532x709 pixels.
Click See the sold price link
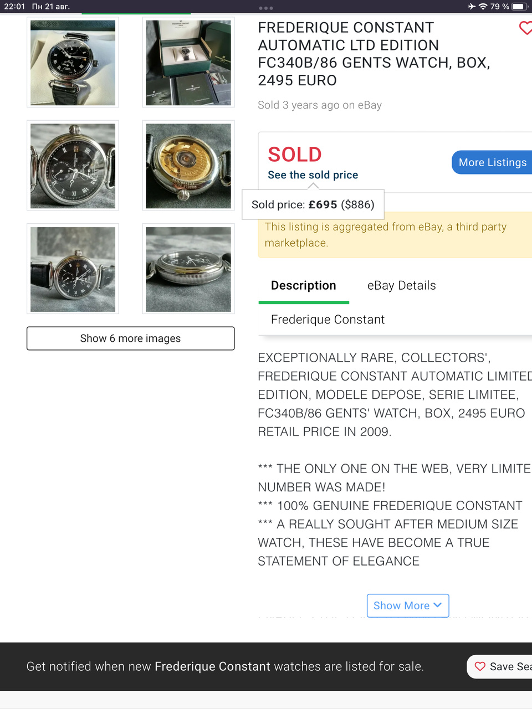[313, 175]
